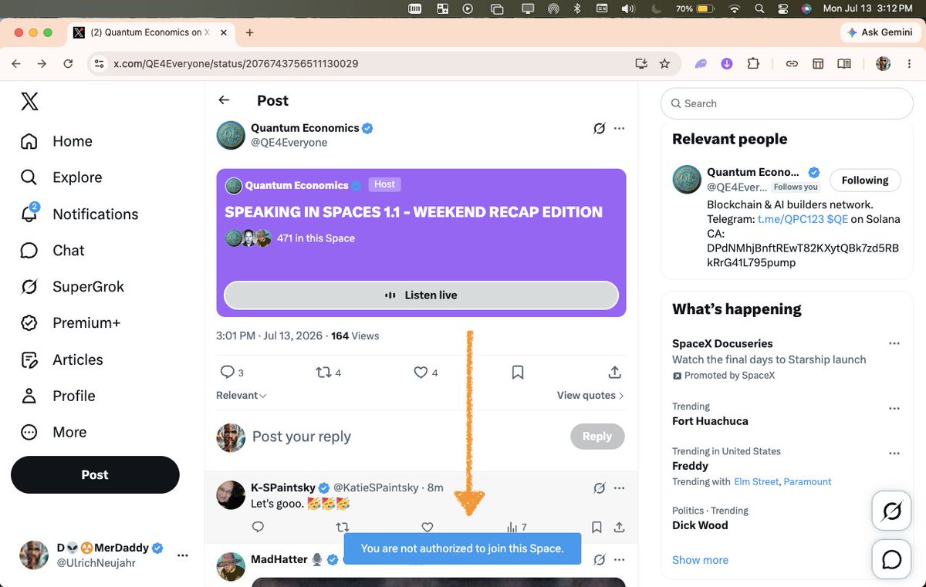
Task: Open account menu dots beside MerDaddy
Action: tap(183, 555)
